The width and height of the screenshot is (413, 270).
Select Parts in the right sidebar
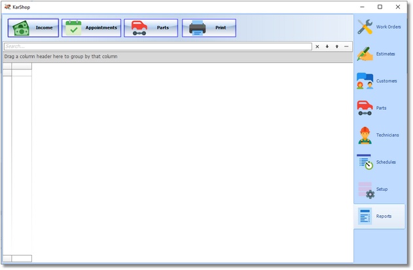(x=379, y=108)
